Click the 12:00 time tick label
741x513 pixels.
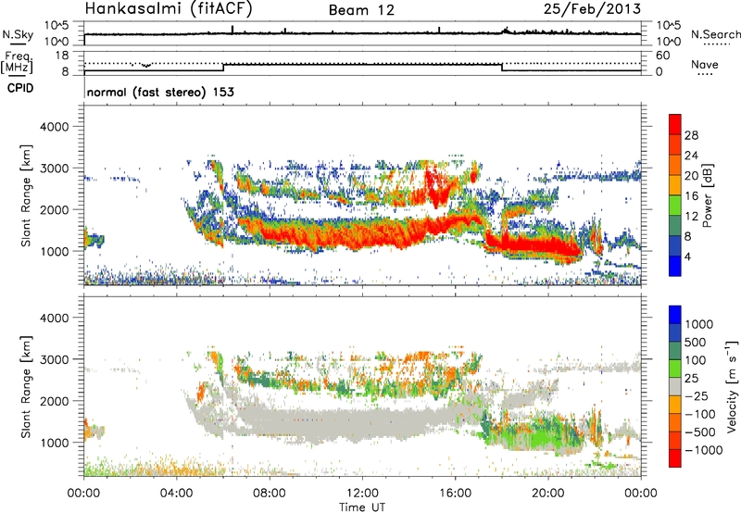pos(362,494)
